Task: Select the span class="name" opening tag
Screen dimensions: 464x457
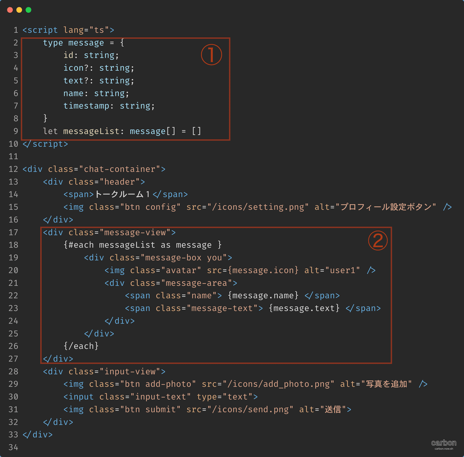Action: (x=174, y=296)
